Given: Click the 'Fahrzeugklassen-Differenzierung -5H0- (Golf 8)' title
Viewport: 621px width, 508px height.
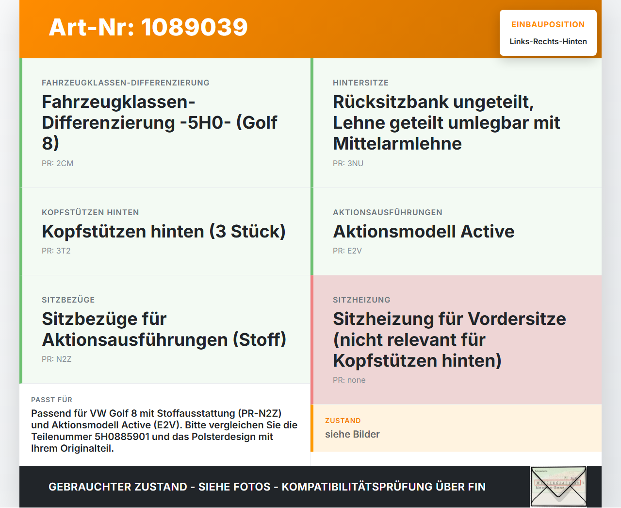Looking at the screenshot, I should tap(160, 122).
